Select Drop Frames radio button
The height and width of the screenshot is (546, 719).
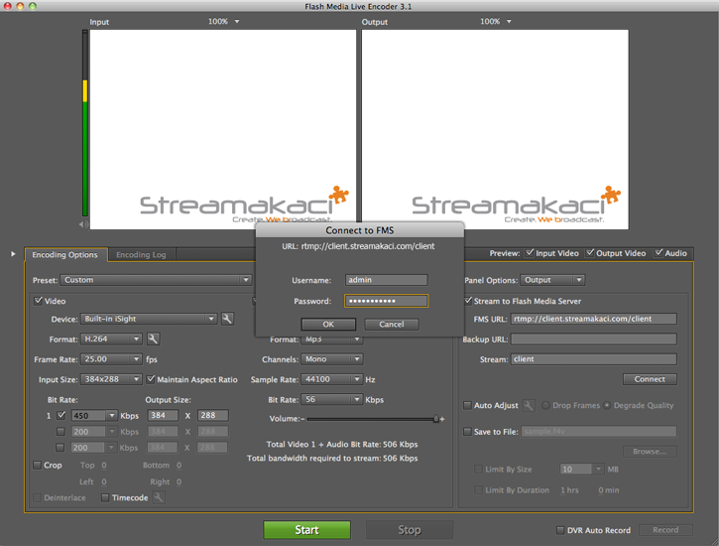(x=545, y=406)
